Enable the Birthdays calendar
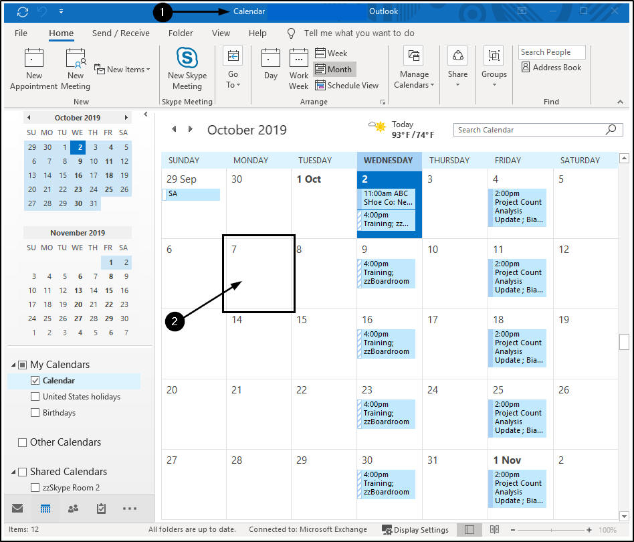Image resolution: width=634 pixels, height=542 pixels. point(35,413)
